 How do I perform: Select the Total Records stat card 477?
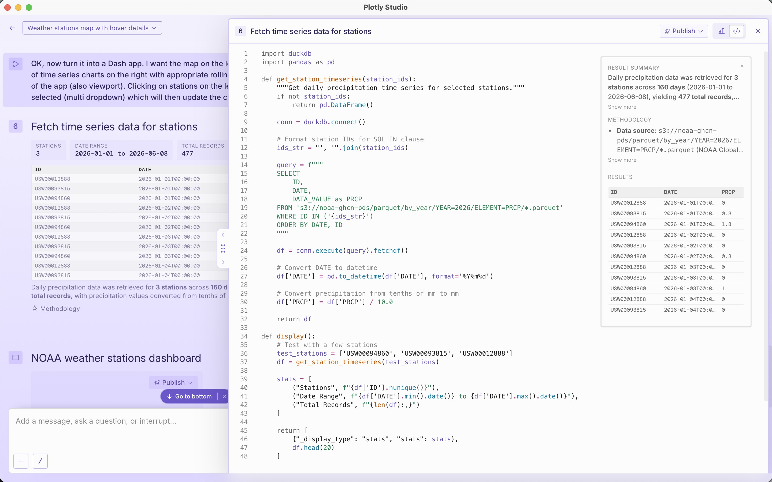pyautogui.click(x=203, y=150)
